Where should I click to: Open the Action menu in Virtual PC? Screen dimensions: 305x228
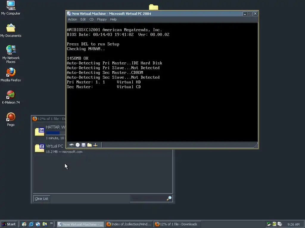tap(72, 19)
